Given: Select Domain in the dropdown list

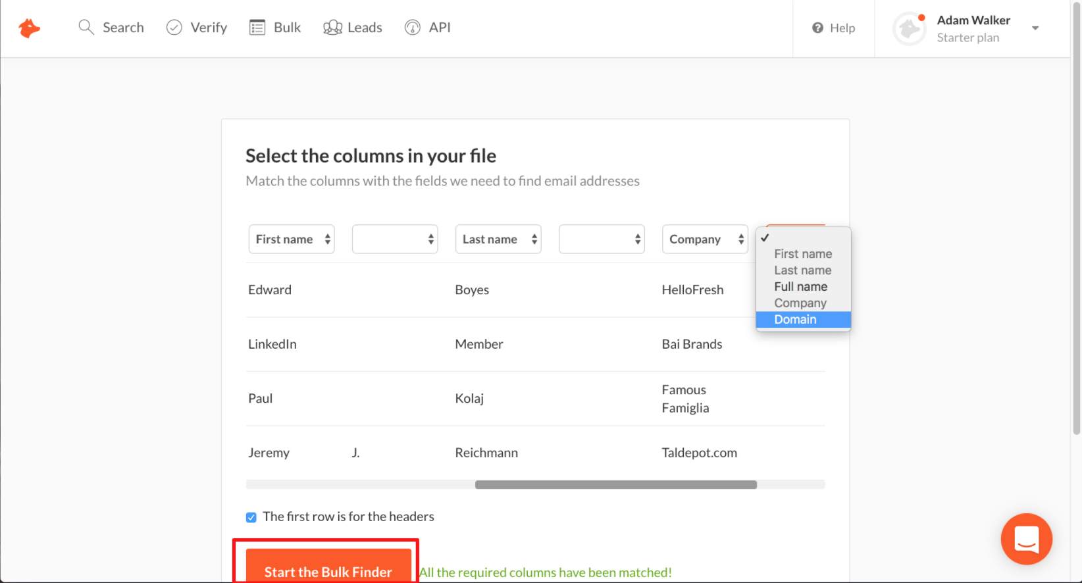Looking at the screenshot, I should coord(795,320).
